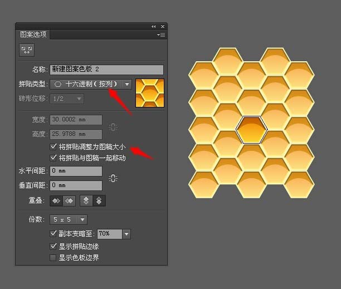Image resolution: width=341 pixels, height=289 pixels.
Task: Open the 份数 5 x 5 copies dropdown
Action: 69,220
